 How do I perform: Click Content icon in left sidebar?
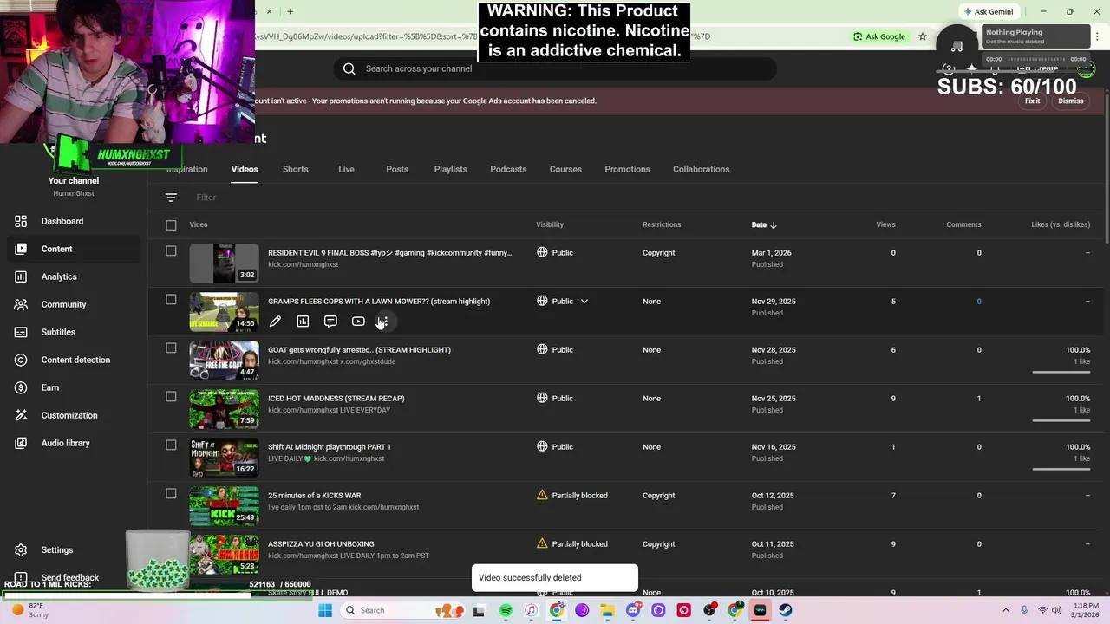point(21,249)
